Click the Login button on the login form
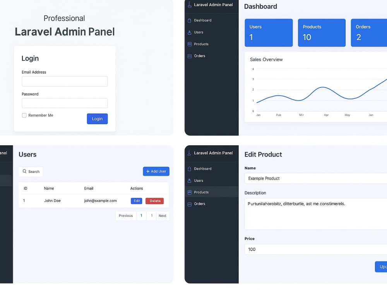 pyautogui.click(x=97, y=119)
